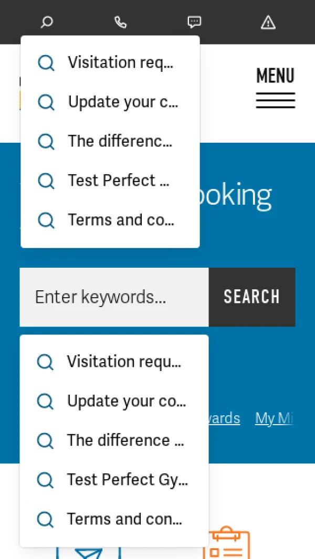This screenshot has height=559, width=315.
Task: Pick top dropdown suggestion "Update your c..."
Action: coord(110,102)
